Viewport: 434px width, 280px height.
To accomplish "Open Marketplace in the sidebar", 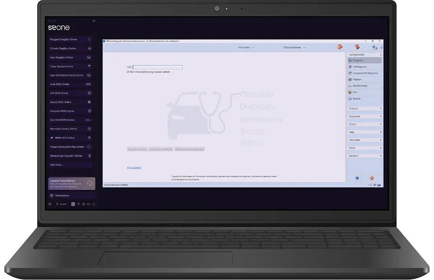I will tap(62, 195).
